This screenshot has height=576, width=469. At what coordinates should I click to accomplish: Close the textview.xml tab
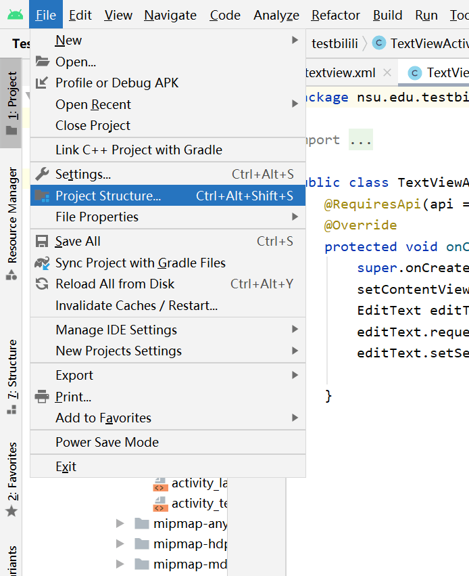[387, 72]
